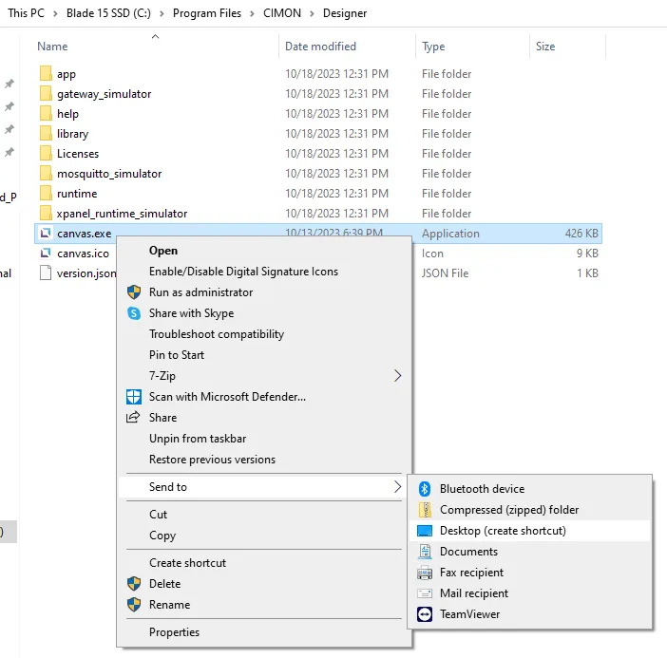Click the Compressed (zipped) folder icon

point(425,510)
